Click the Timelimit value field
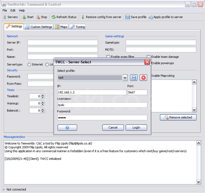The width and height of the screenshot is (205, 193). [x=35, y=96]
